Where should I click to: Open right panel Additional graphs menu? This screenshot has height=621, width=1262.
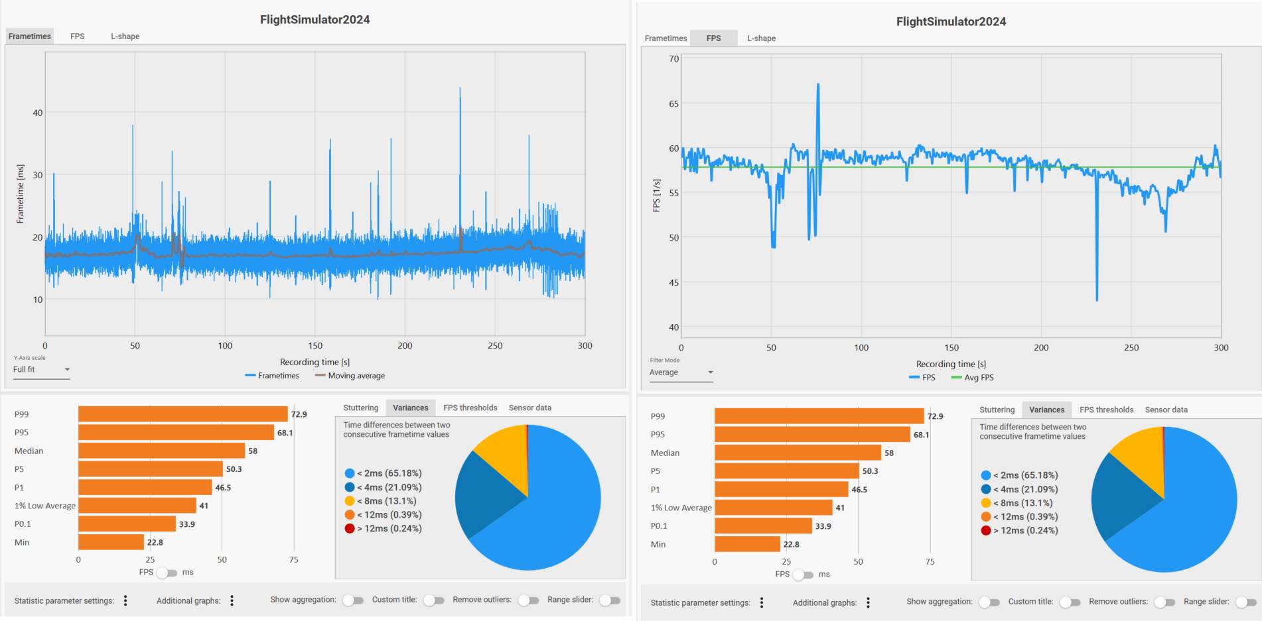coord(868,602)
